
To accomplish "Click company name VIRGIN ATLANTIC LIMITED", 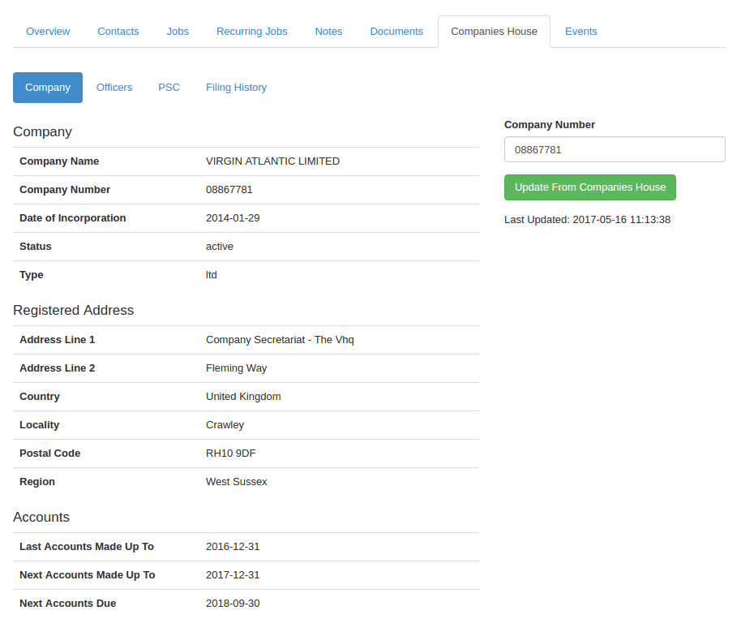I will click(272, 161).
